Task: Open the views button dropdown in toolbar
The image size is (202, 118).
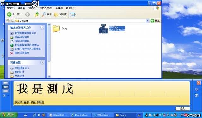Action: 73,14
